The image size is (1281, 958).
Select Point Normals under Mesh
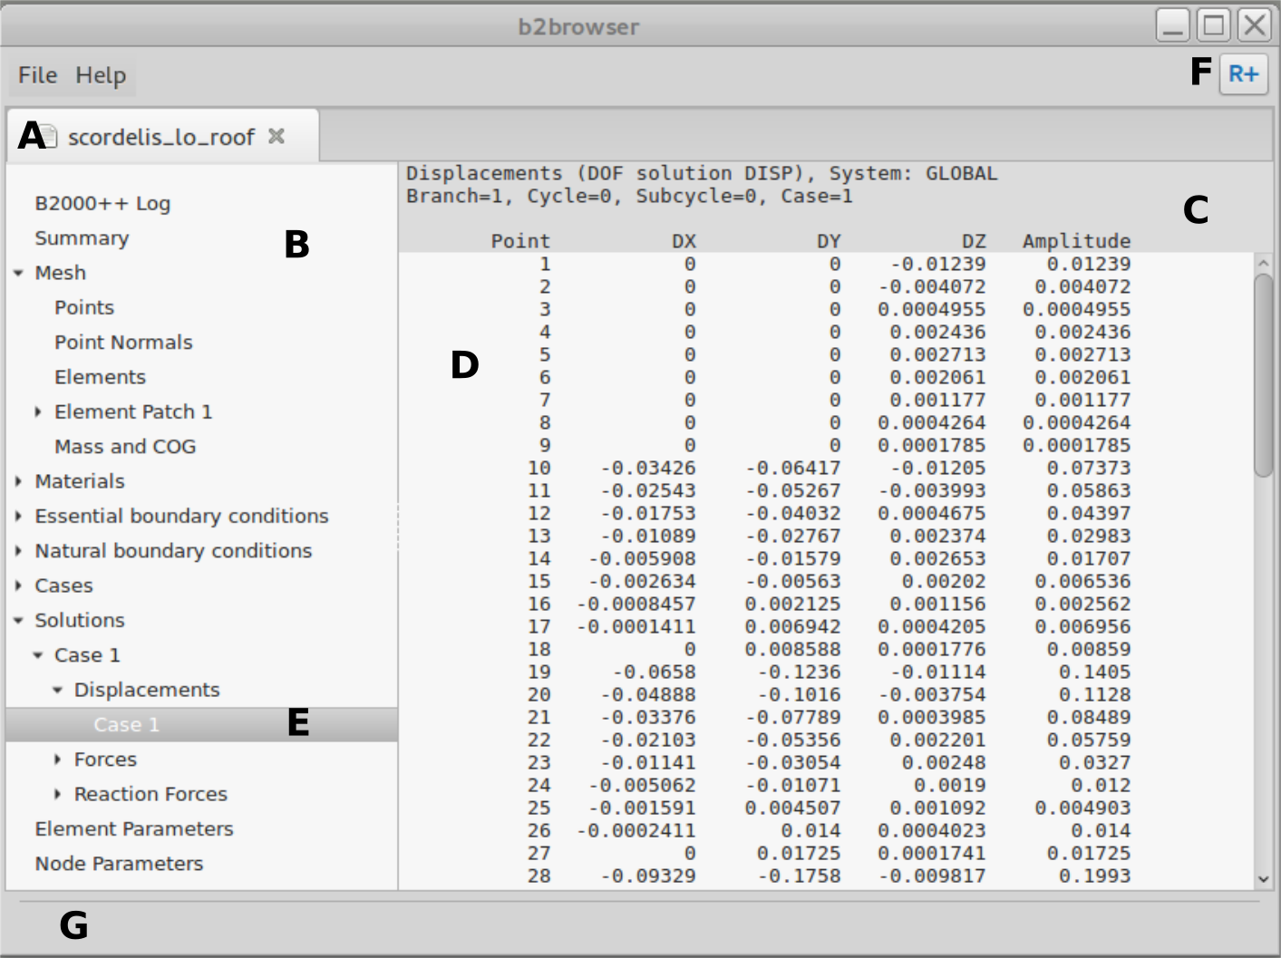click(x=123, y=343)
